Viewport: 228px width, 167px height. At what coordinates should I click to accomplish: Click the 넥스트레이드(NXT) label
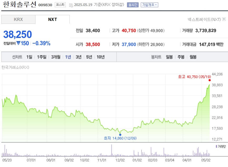pos(204,19)
